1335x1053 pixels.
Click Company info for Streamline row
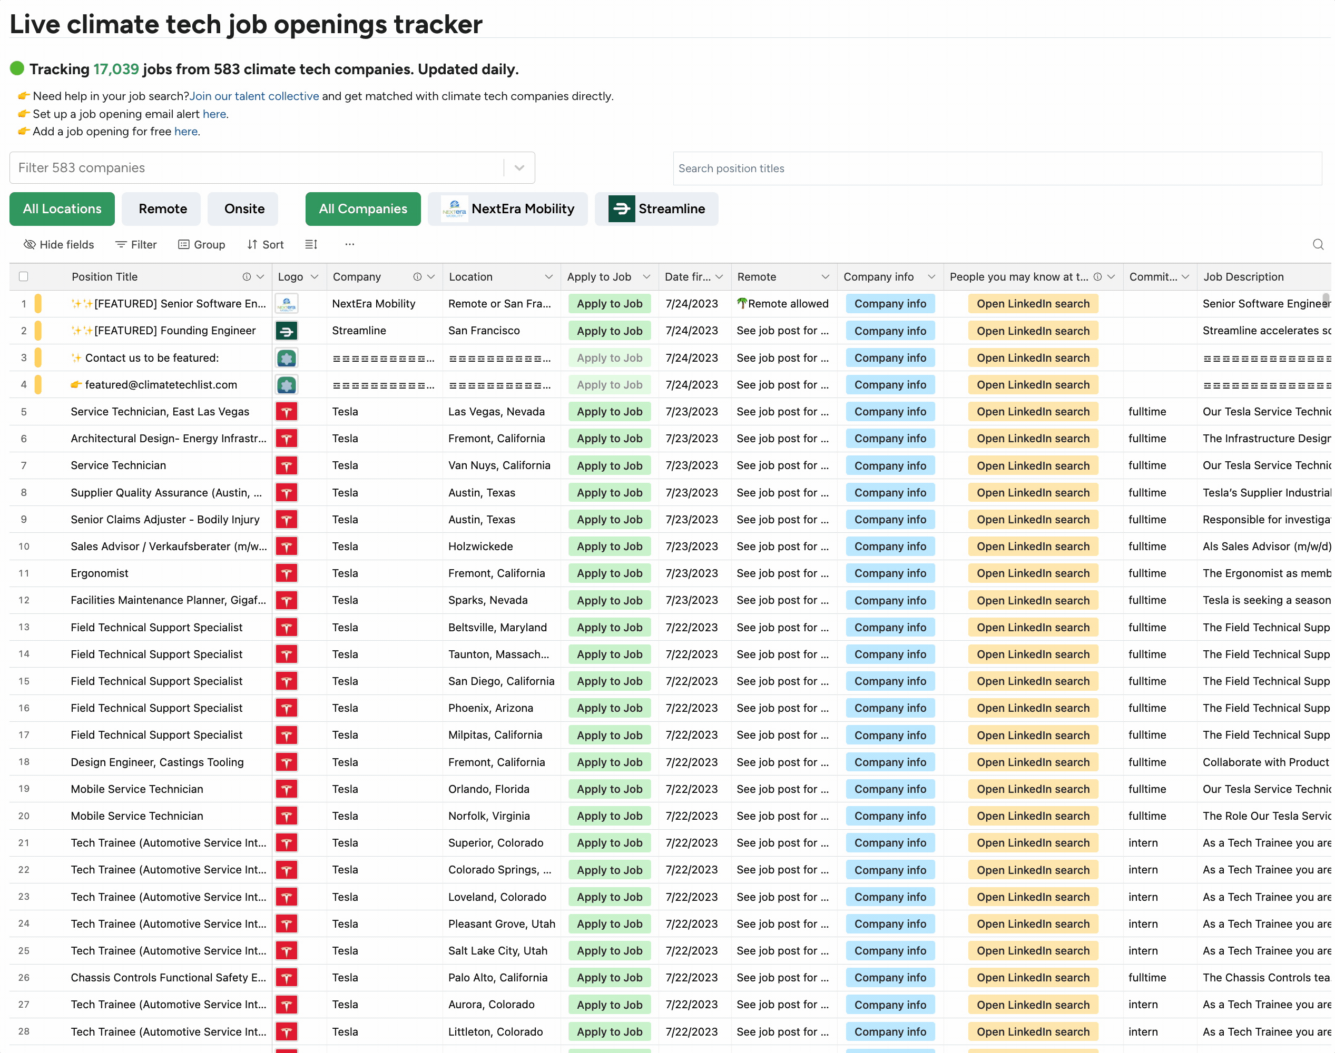click(890, 331)
